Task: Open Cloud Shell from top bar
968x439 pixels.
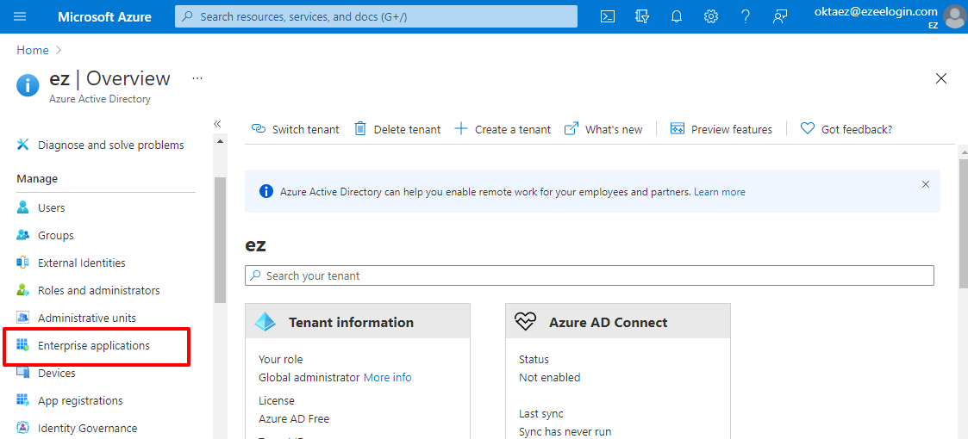Action: (x=608, y=16)
